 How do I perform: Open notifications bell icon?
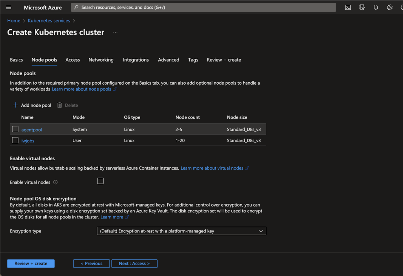[376, 7]
